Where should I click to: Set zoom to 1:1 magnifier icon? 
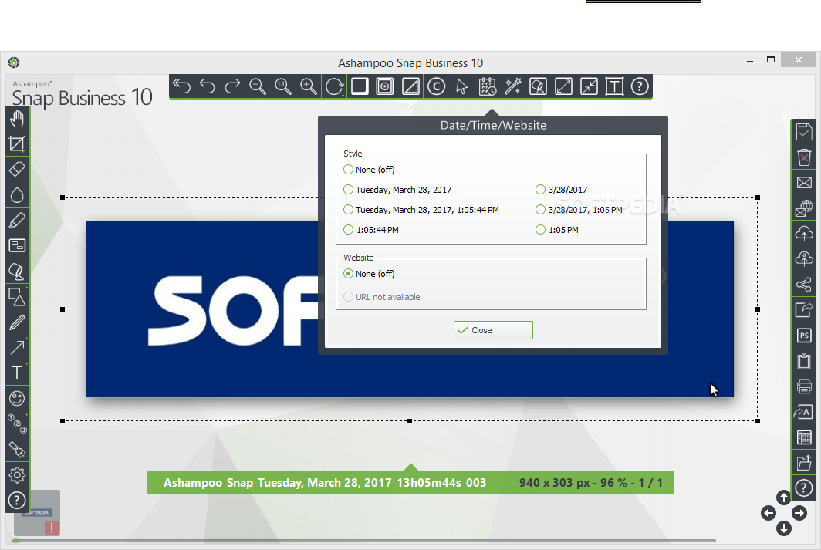coord(283,86)
